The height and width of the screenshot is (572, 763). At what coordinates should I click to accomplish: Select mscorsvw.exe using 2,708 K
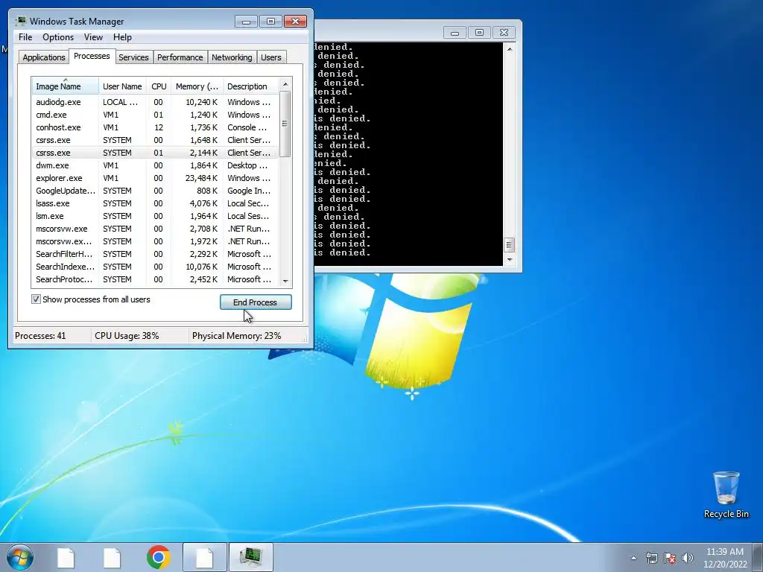tap(155, 229)
